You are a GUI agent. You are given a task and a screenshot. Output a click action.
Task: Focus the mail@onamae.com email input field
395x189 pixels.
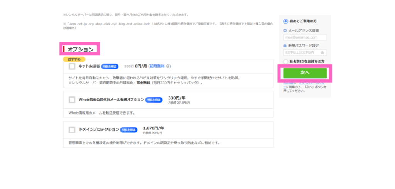point(305,37)
